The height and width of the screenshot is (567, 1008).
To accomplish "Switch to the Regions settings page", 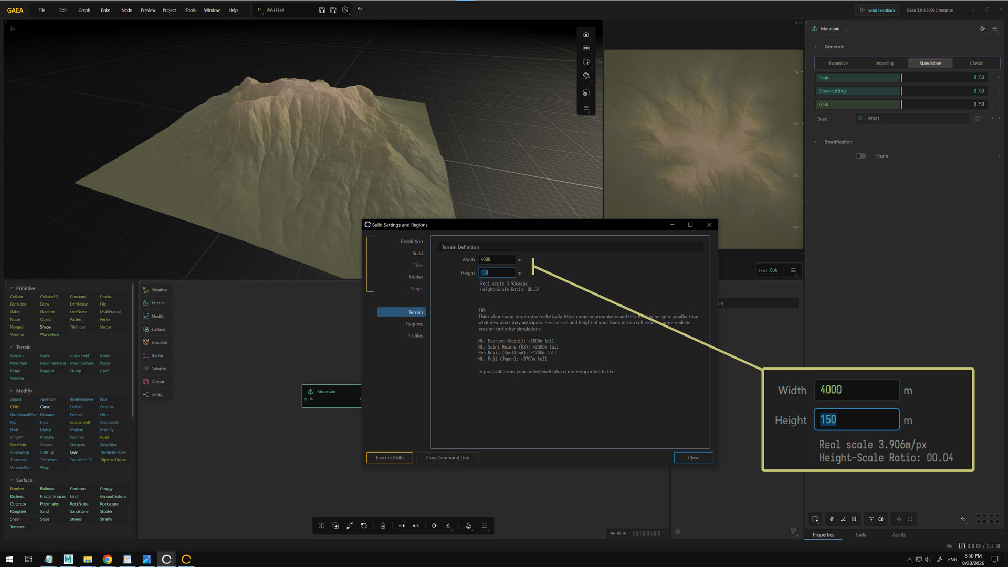I will pos(414,324).
